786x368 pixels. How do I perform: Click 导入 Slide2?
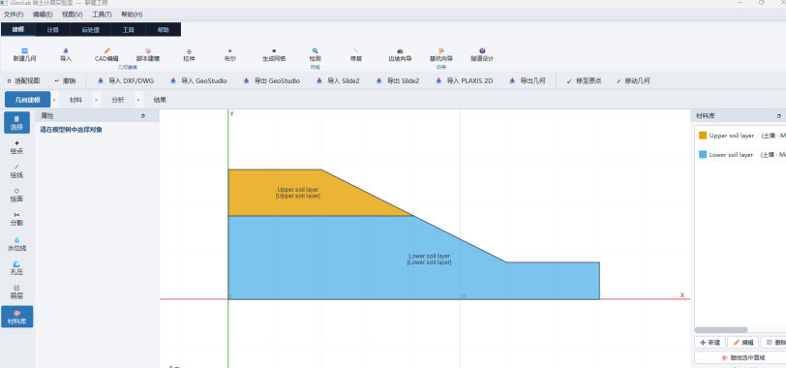click(339, 80)
